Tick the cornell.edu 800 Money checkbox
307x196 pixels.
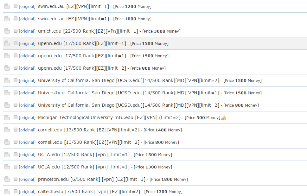pyautogui.click(x=16, y=142)
